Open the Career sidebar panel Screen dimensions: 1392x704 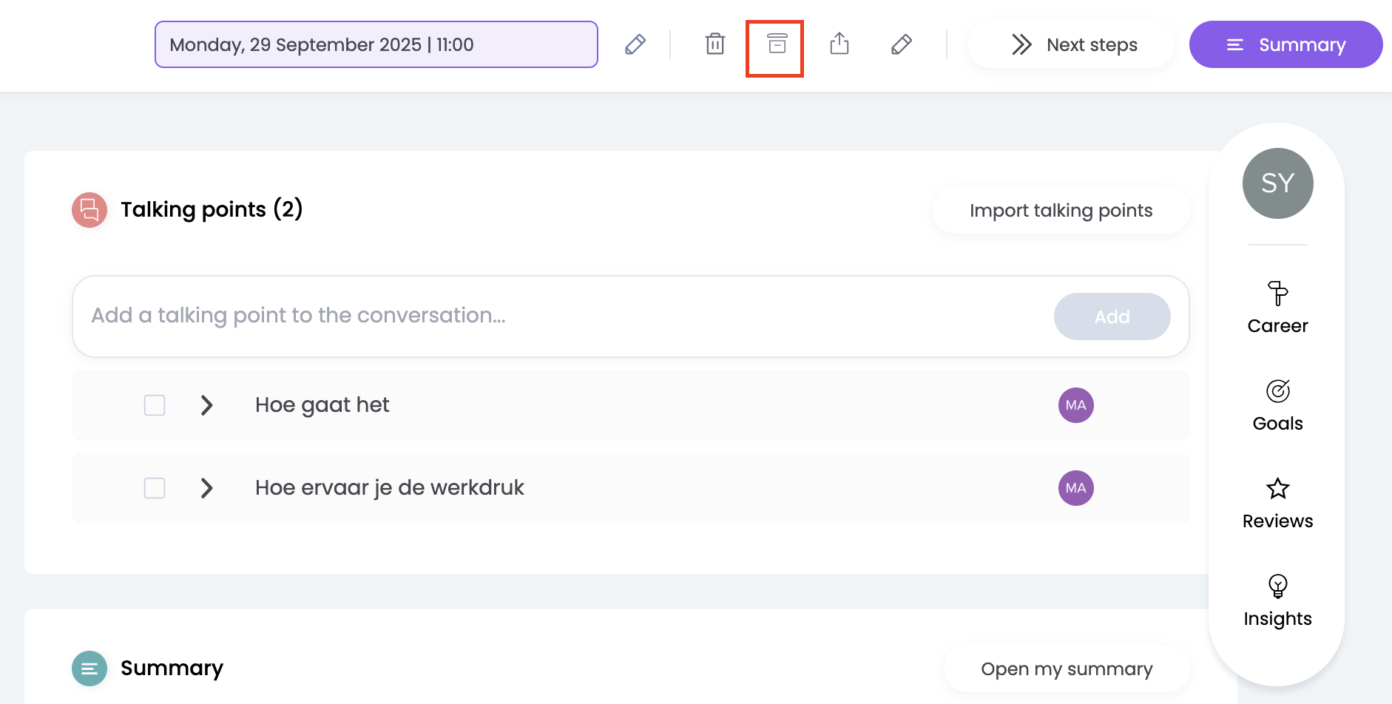pyautogui.click(x=1277, y=308)
